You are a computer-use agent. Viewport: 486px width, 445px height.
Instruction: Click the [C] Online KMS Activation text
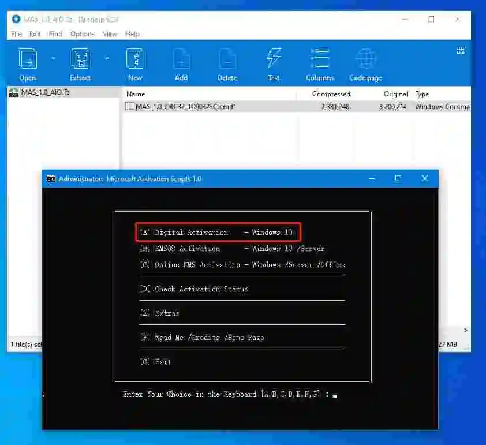pyautogui.click(x=242, y=265)
